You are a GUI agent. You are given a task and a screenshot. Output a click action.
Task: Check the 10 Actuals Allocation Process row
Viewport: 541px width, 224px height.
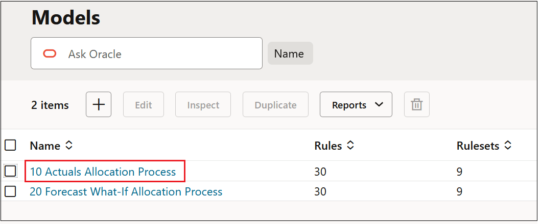pos(10,172)
